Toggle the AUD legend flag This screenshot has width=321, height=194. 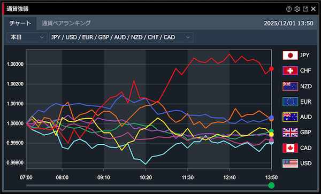[x=291, y=117]
